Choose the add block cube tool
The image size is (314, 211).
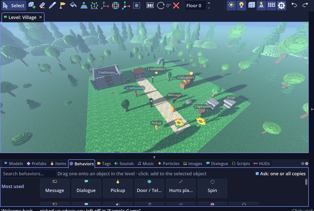pos(32,5)
